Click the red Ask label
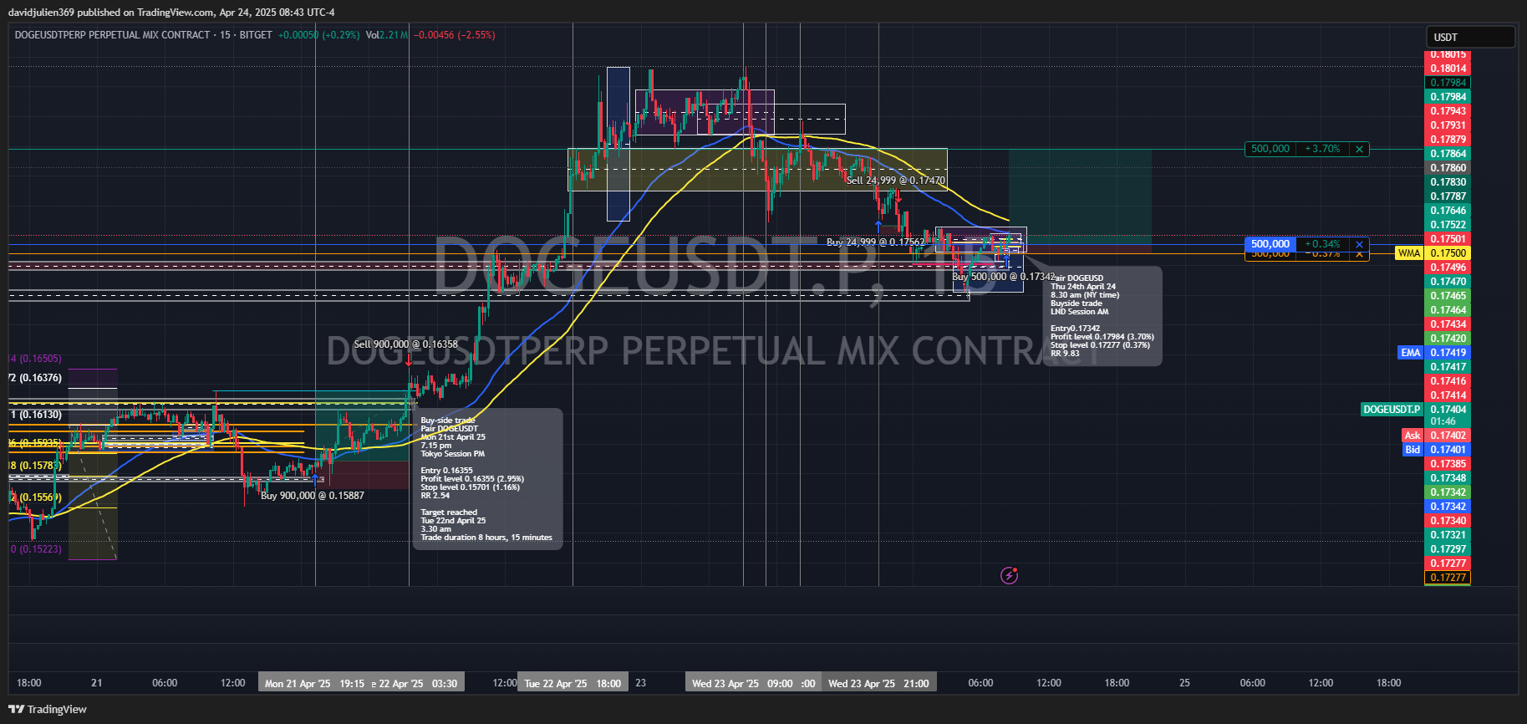 coord(1412,436)
